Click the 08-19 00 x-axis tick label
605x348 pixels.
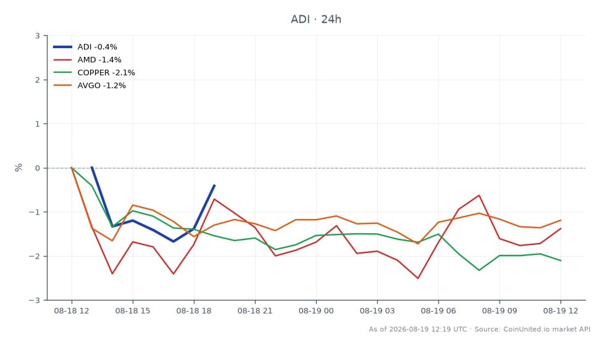[316, 310]
